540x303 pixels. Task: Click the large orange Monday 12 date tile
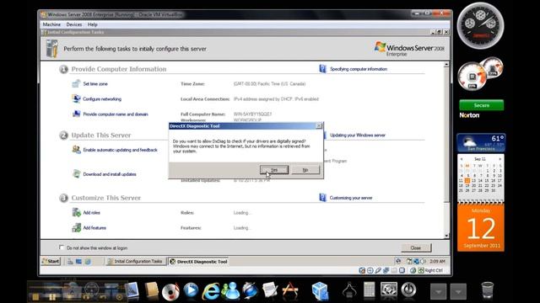pos(481,228)
